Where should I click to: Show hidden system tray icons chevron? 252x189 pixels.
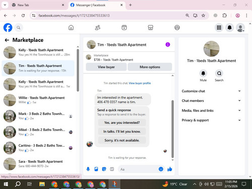click(x=195, y=184)
